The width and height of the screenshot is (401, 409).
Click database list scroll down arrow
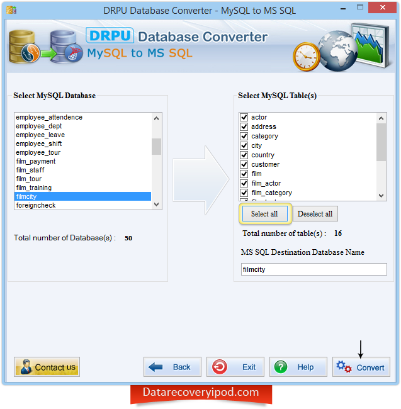[x=156, y=204]
